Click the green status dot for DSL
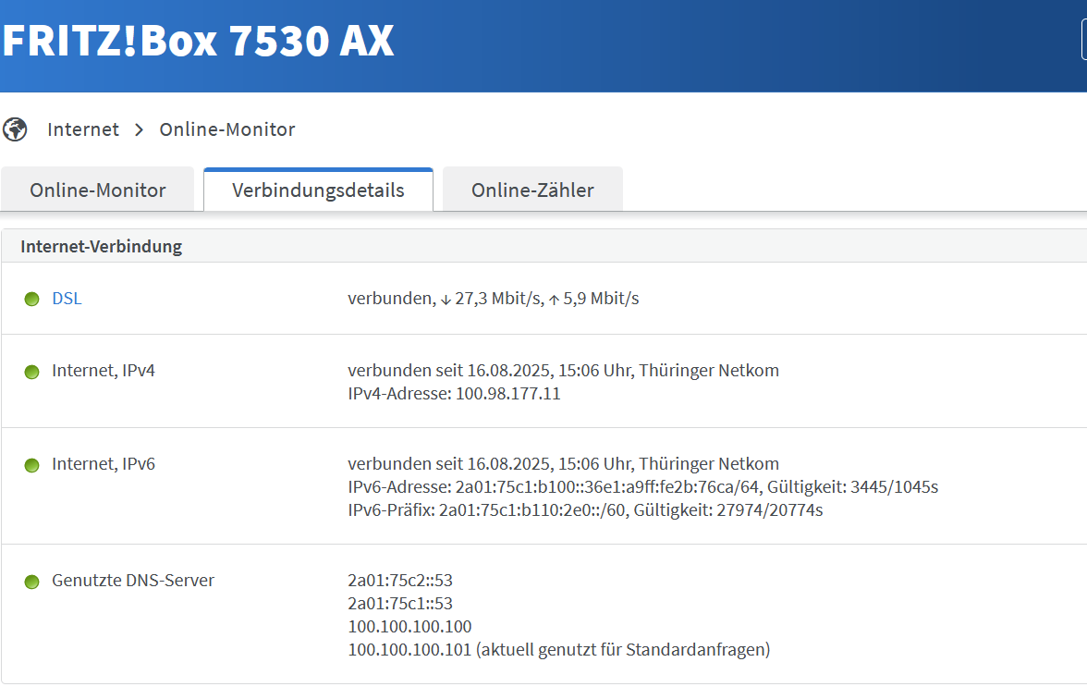The width and height of the screenshot is (1087, 699). (x=31, y=299)
